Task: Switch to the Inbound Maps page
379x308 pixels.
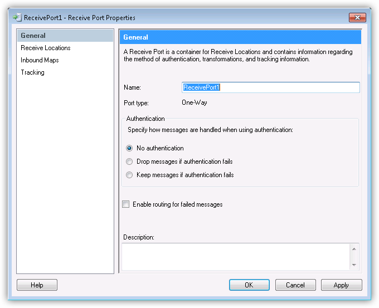Action: pos(40,60)
